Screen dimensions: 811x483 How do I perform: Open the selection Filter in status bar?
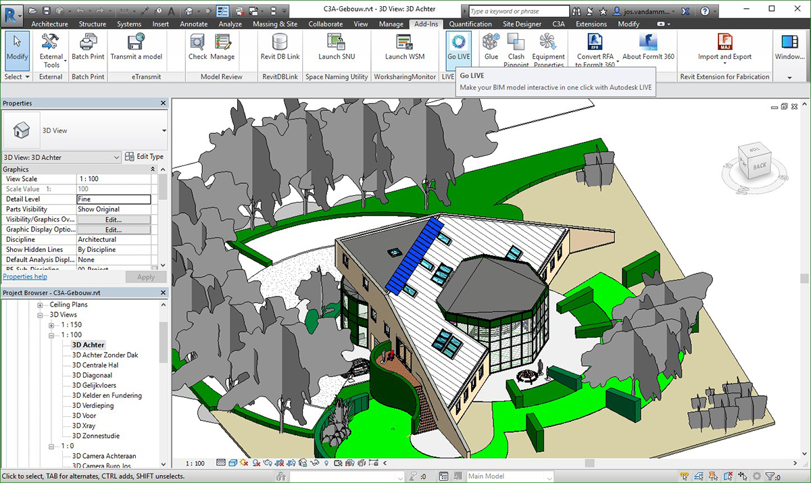[770, 477]
